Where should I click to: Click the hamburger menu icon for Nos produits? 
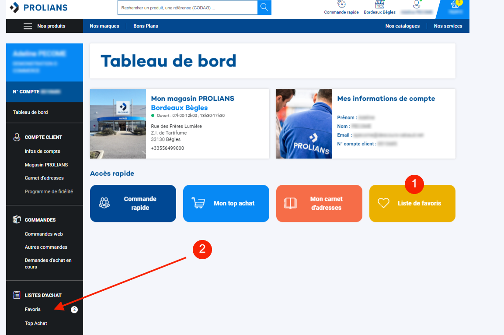28,26
